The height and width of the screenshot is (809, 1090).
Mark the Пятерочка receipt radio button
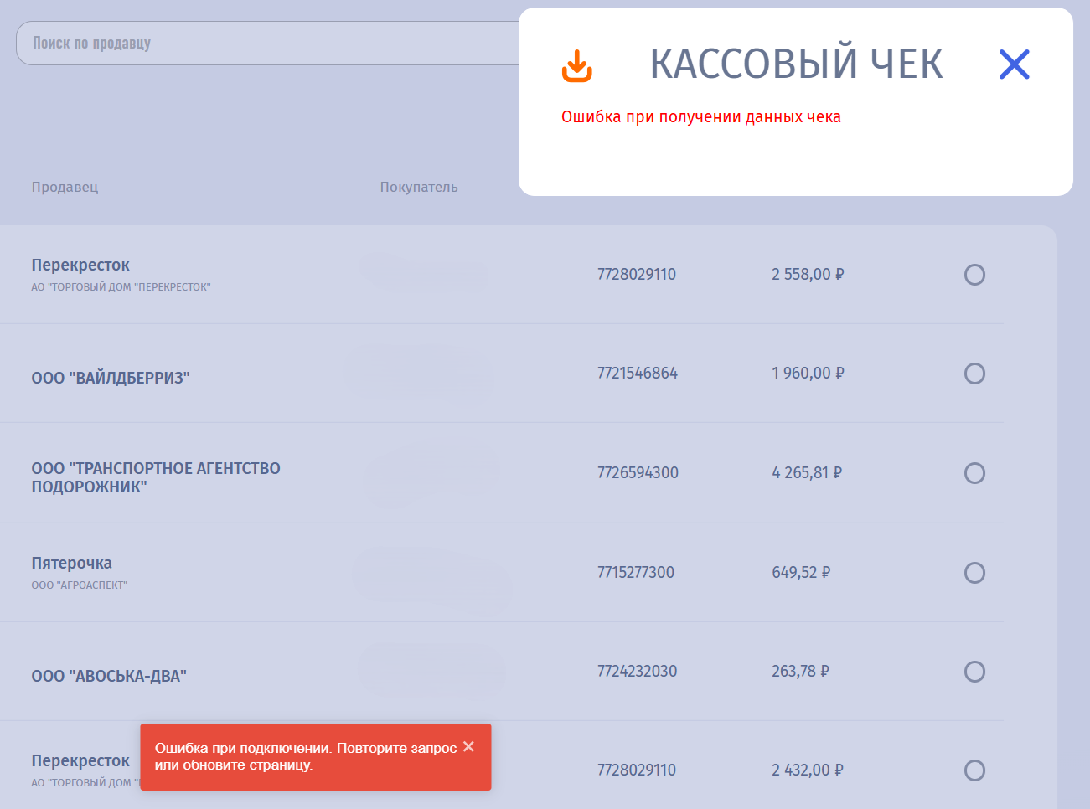[974, 573]
